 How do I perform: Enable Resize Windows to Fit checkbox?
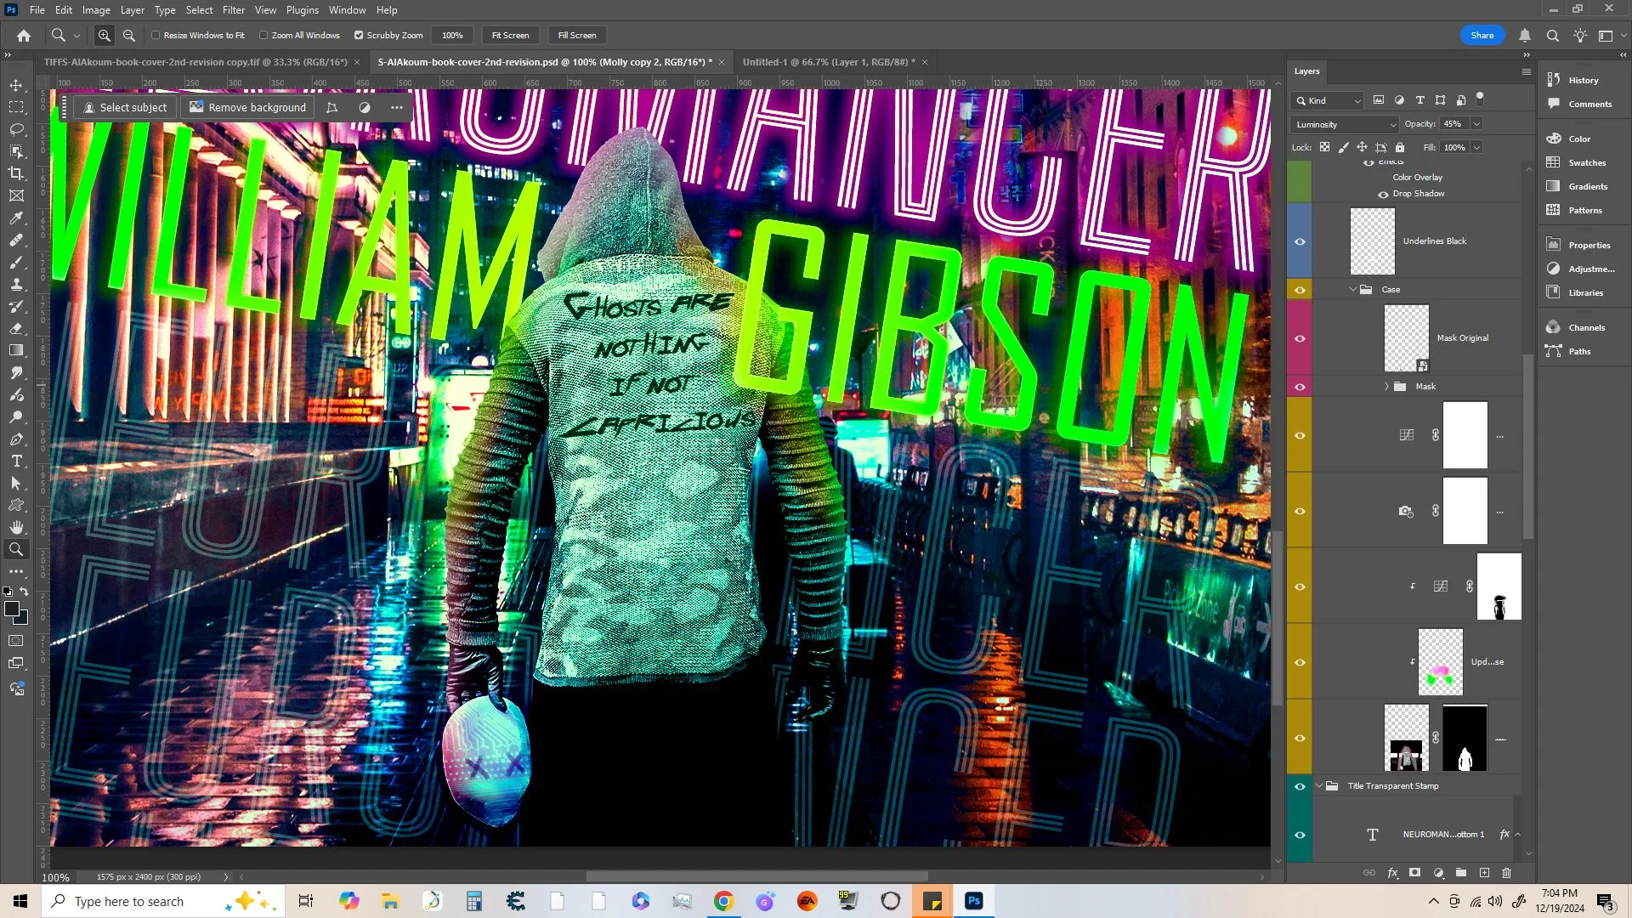(156, 36)
